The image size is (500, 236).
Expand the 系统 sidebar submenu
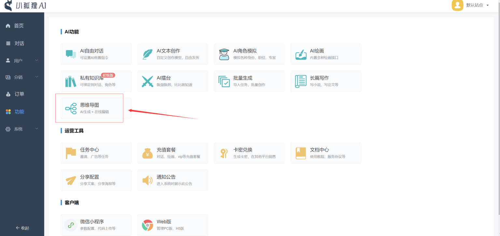point(36,129)
